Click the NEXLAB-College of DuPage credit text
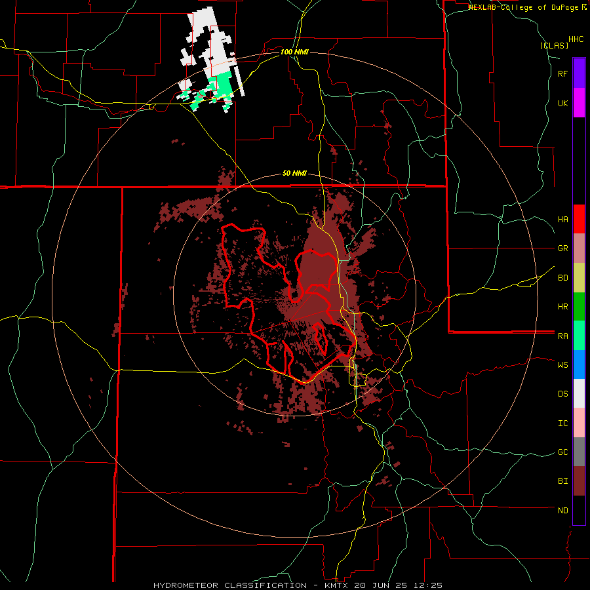This screenshot has height=590, width=590. click(x=524, y=7)
